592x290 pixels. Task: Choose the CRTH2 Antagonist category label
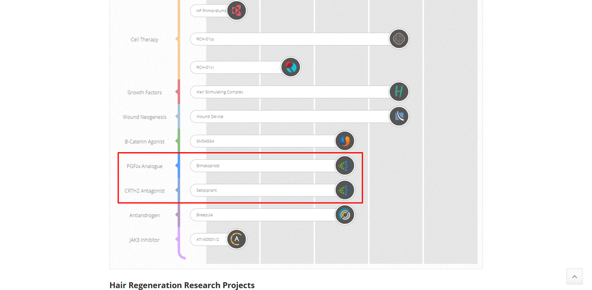click(x=144, y=191)
